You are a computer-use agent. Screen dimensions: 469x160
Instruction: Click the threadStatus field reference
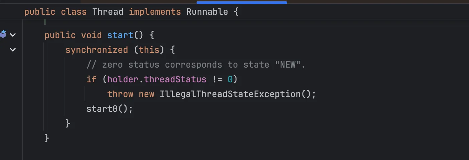(x=175, y=79)
